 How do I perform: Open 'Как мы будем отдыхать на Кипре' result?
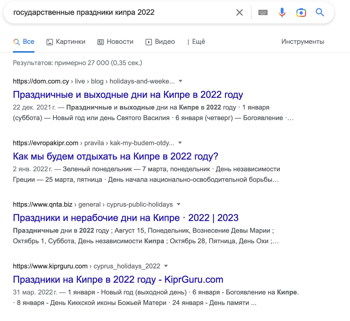[x=115, y=156]
